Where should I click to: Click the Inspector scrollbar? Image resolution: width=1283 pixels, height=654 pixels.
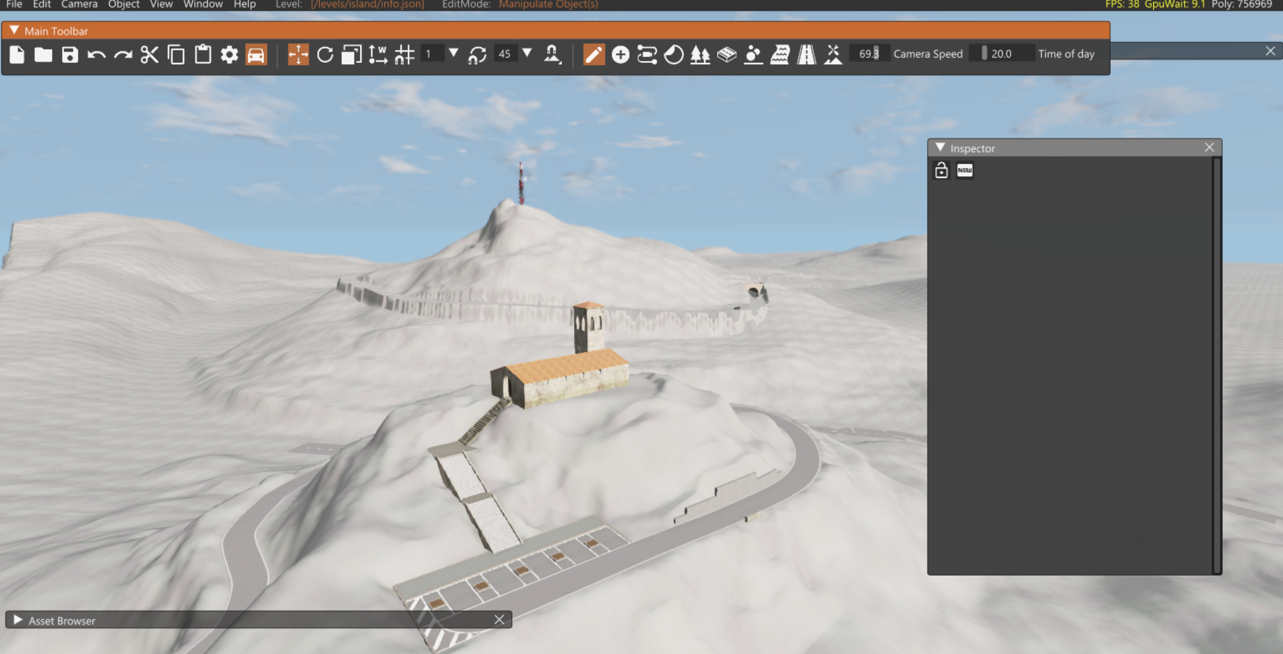tap(1217, 365)
